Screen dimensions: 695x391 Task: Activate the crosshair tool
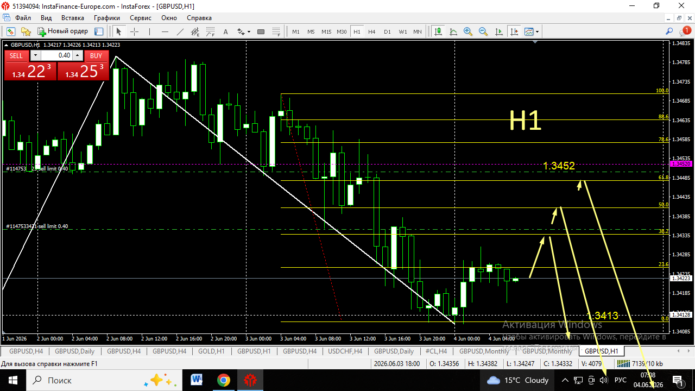click(134, 31)
